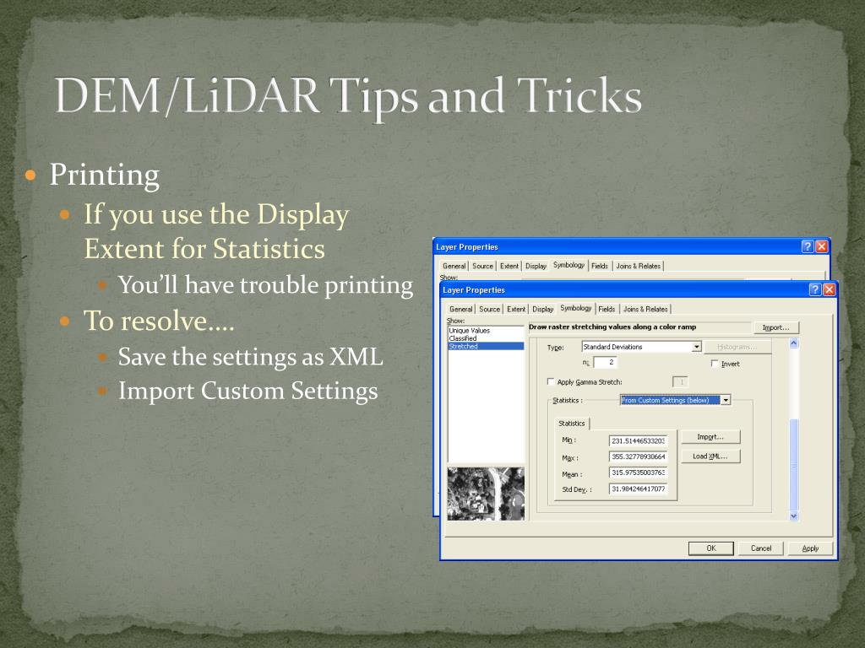Viewport: 865px width, 648px height.
Task: Click scrollbar down arrow in symbology panel
Action: (x=794, y=516)
